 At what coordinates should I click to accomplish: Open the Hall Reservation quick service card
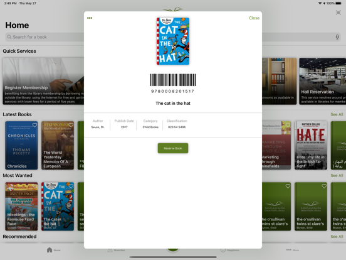(x=322, y=81)
